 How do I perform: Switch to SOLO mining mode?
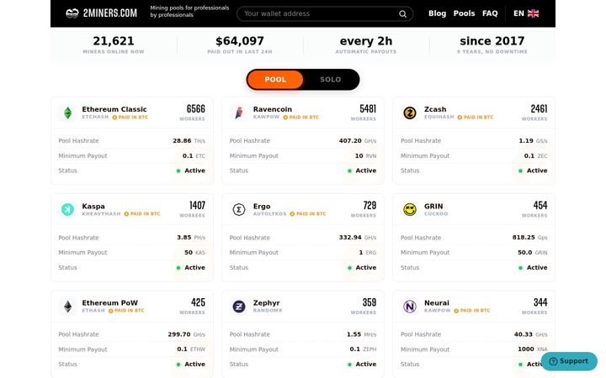pyautogui.click(x=331, y=80)
